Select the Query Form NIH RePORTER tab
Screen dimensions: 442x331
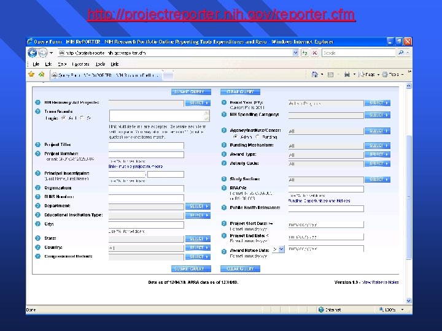[x=107, y=75]
